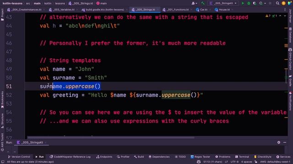Go to previous highlighted error with the up arrow

[280, 16]
